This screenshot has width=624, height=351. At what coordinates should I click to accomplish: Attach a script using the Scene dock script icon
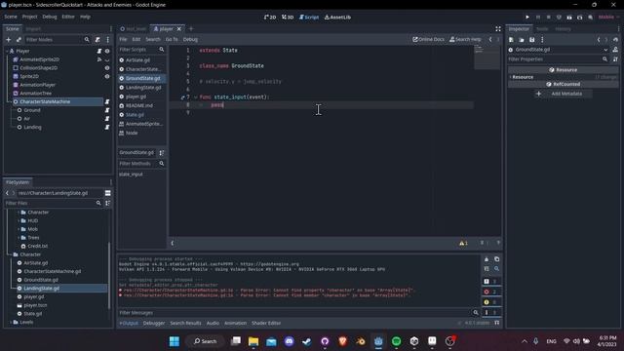pos(97,39)
